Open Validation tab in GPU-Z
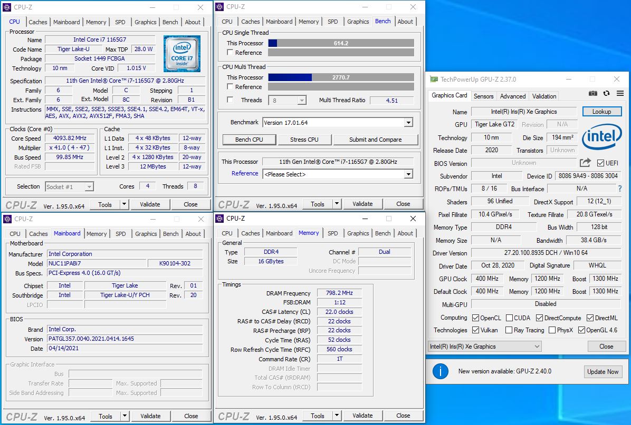The width and height of the screenshot is (631, 425). click(x=544, y=96)
